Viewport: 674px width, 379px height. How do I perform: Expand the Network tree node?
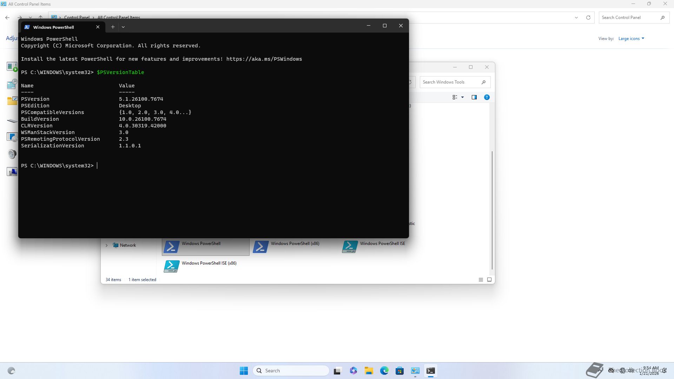coord(107,245)
